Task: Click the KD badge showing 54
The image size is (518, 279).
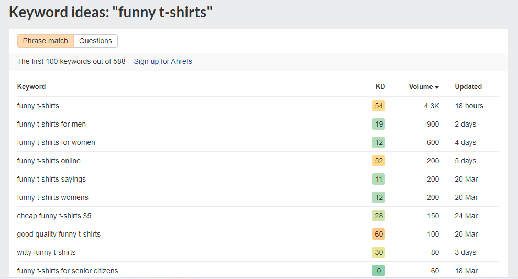Action: (379, 106)
